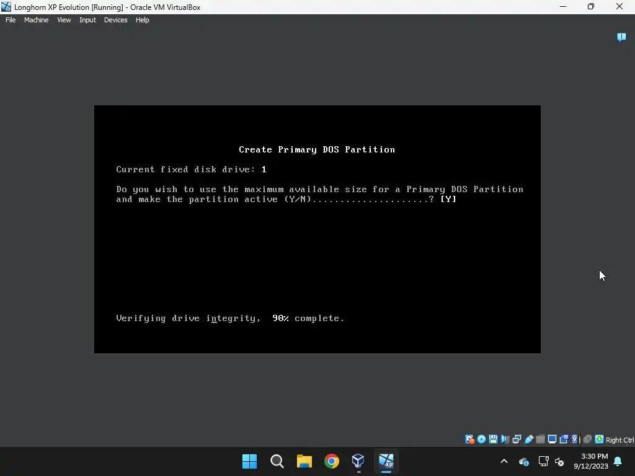Open the Help menu
This screenshot has width=635, height=476.
coord(142,20)
